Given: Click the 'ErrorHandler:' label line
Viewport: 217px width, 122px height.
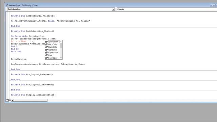Looking at the screenshot, I should 19,59.
